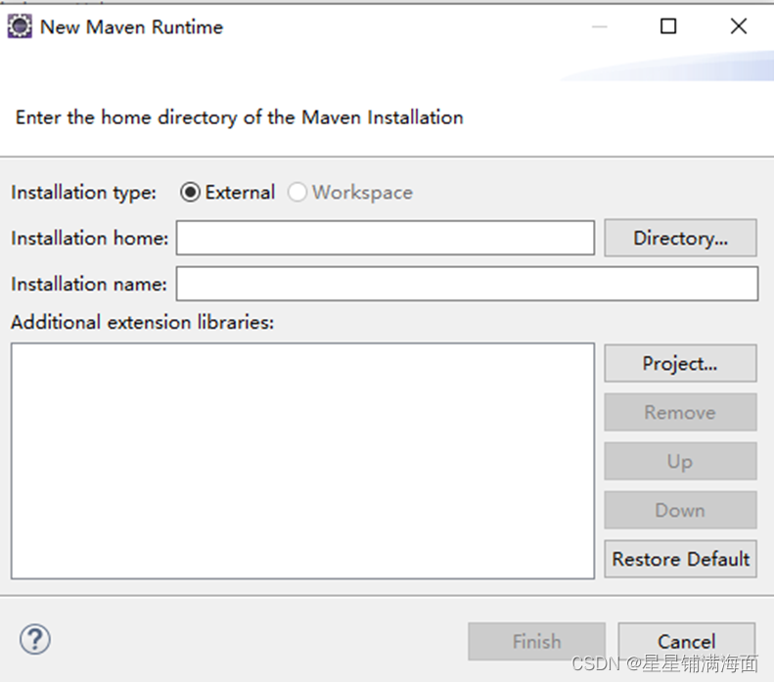Focus the Installation home field
The image size is (774, 682).
tap(386, 238)
